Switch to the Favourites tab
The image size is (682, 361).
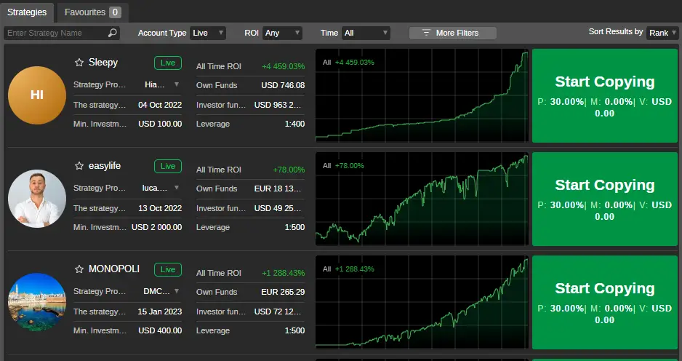pos(92,12)
